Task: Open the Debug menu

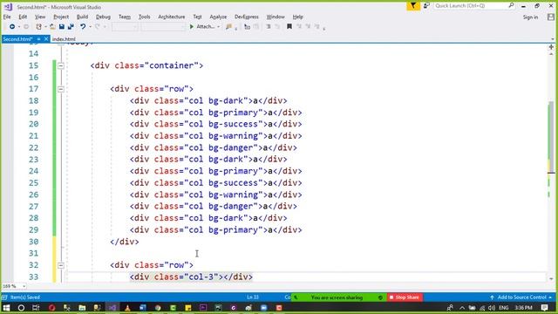Action: point(103,17)
